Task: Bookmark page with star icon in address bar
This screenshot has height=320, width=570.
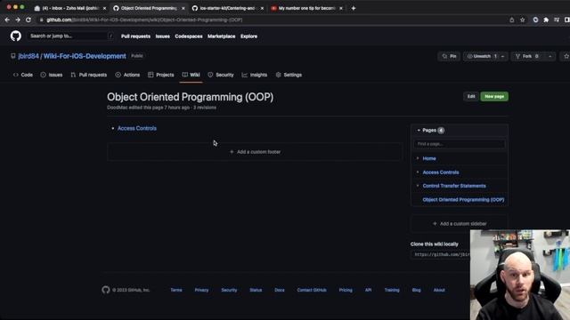Action: pos(523,20)
